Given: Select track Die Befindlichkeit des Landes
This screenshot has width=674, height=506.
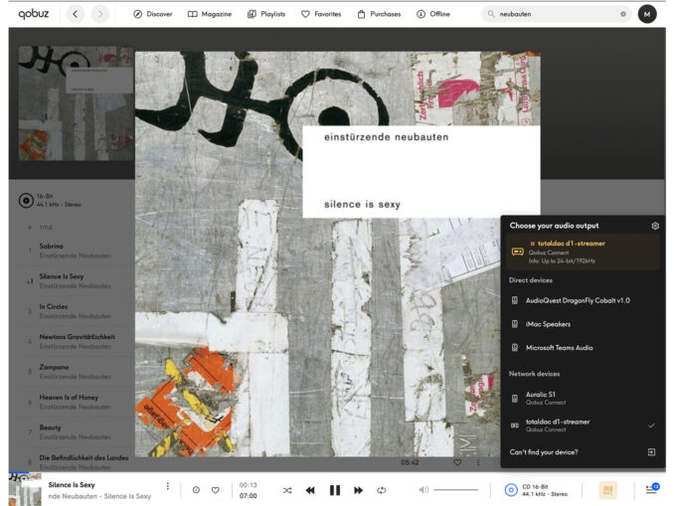Looking at the screenshot, I should 84,457.
